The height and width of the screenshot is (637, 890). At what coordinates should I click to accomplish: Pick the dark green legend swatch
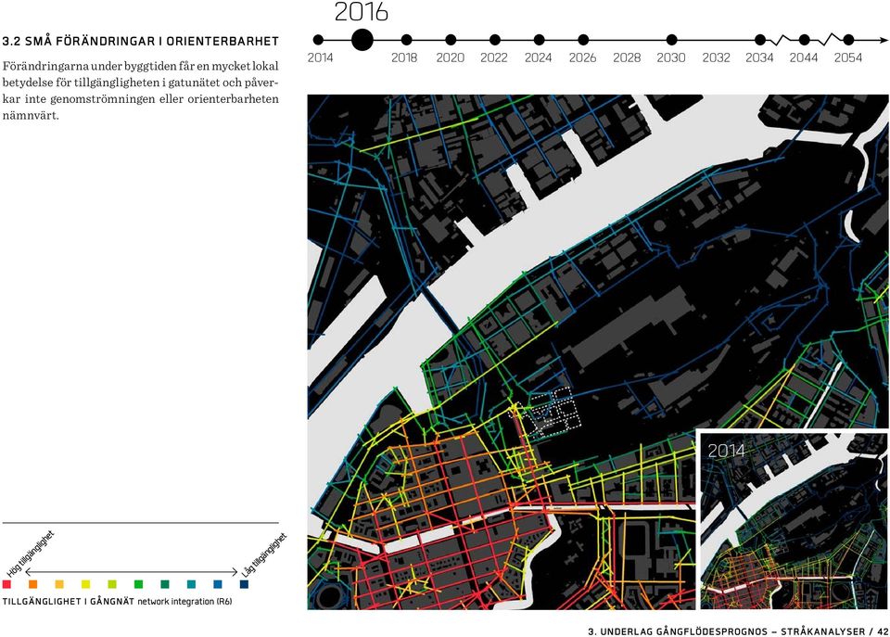tap(165, 584)
